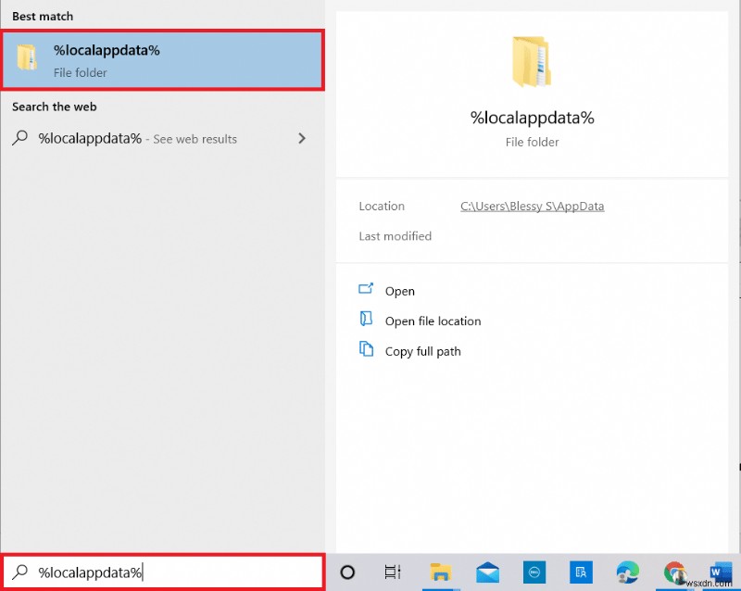Click the Copy full path clipboard icon

[367, 351]
